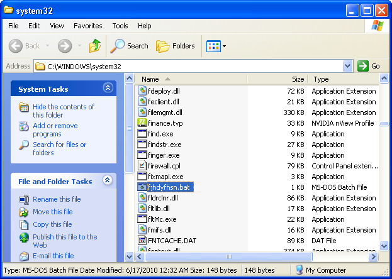Screen dimensions: 392x279
Task: Open the View menu
Action: click(57, 26)
